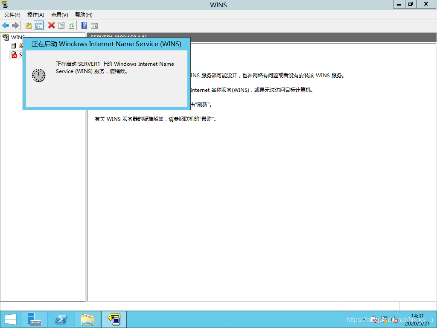Toggle the Show/Hide Console Tree toolbar icon

(x=39, y=26)
